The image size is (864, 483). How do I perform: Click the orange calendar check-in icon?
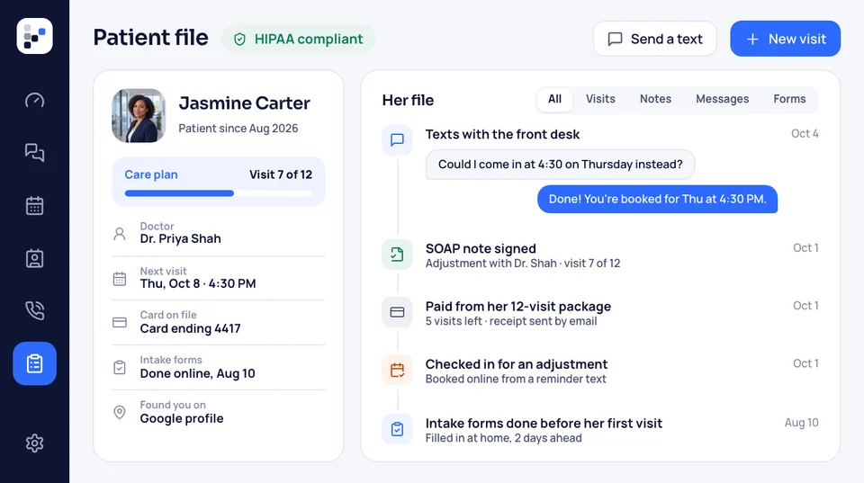397,370
